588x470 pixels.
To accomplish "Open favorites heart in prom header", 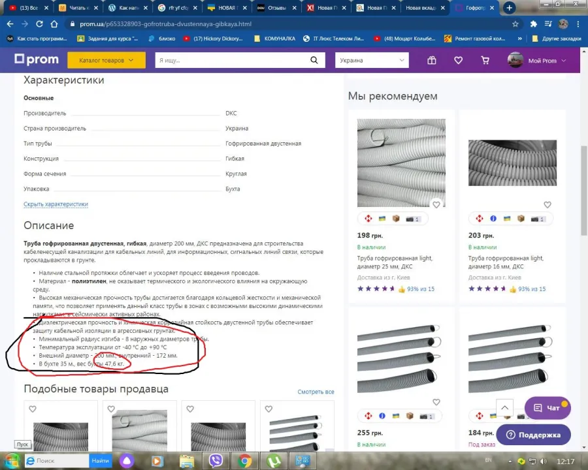I will tap(458, 60).
